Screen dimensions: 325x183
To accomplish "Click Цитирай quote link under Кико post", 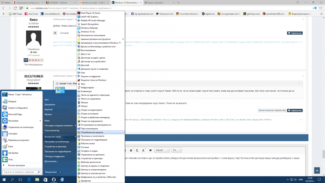I will (x=64, y=33).
